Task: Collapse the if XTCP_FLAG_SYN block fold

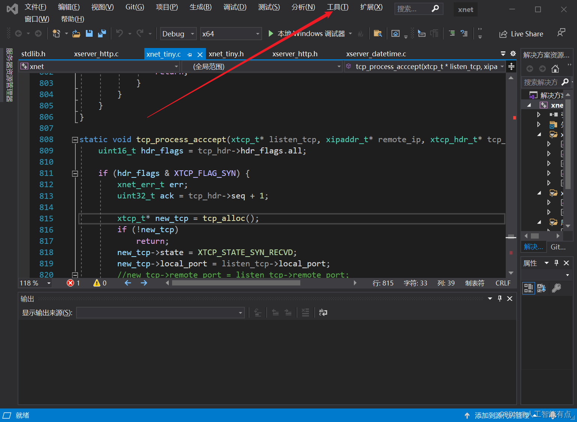Action: [75, 174]
